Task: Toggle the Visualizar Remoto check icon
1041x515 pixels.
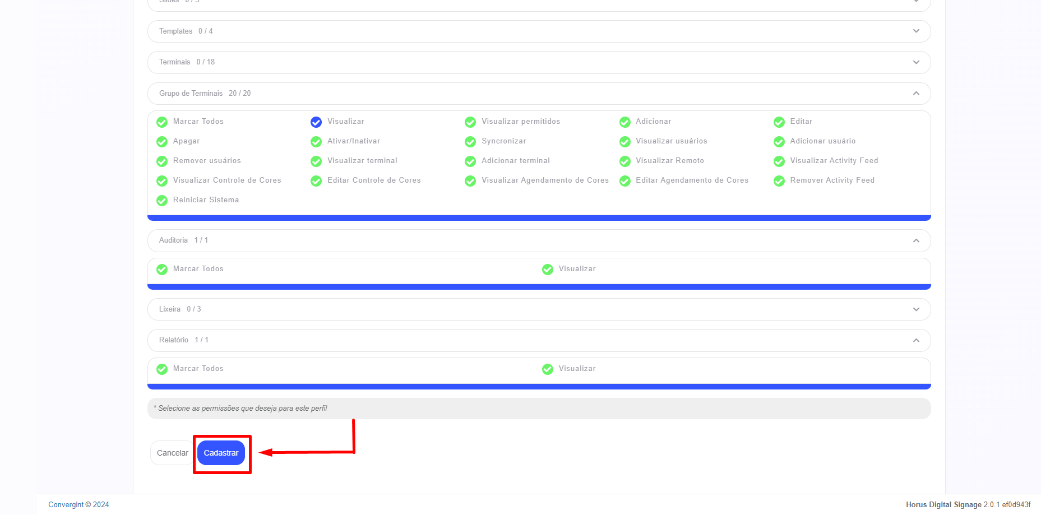Action: 625,161
